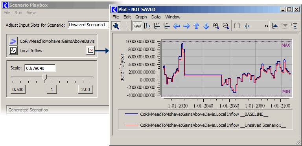Click the zoom in magnifier icon
Screen dimensions: 302x146
coord(216,26)
